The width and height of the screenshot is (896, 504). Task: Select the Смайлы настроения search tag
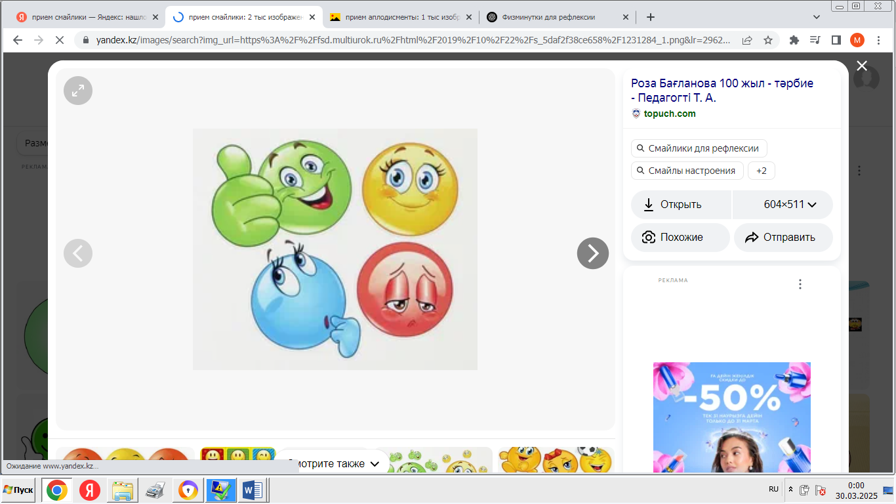[687, 171]
